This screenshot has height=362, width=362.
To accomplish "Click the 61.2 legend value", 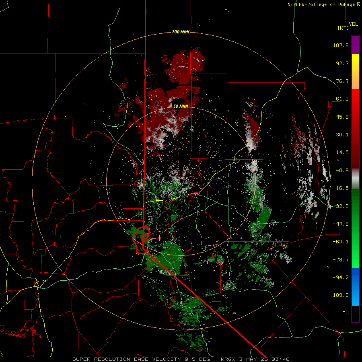I will click(x=342, y=99).
